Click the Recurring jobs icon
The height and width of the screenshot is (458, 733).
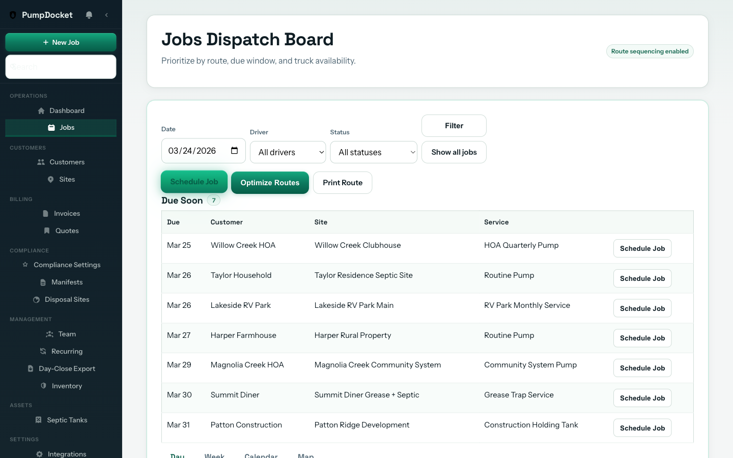coord(43,351)
